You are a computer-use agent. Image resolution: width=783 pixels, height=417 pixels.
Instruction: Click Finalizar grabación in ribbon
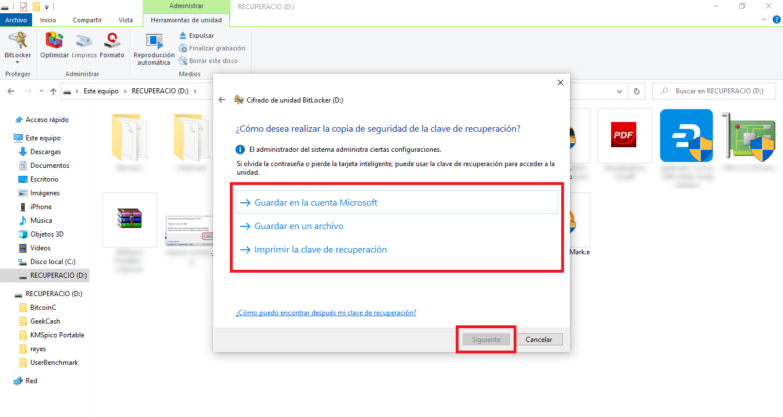[x=212, y=48]
